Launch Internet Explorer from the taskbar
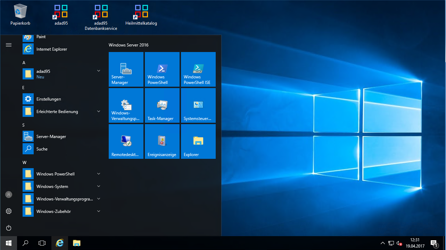The width and height of the screenshot is (446, 250). click(x=60, y=243)
